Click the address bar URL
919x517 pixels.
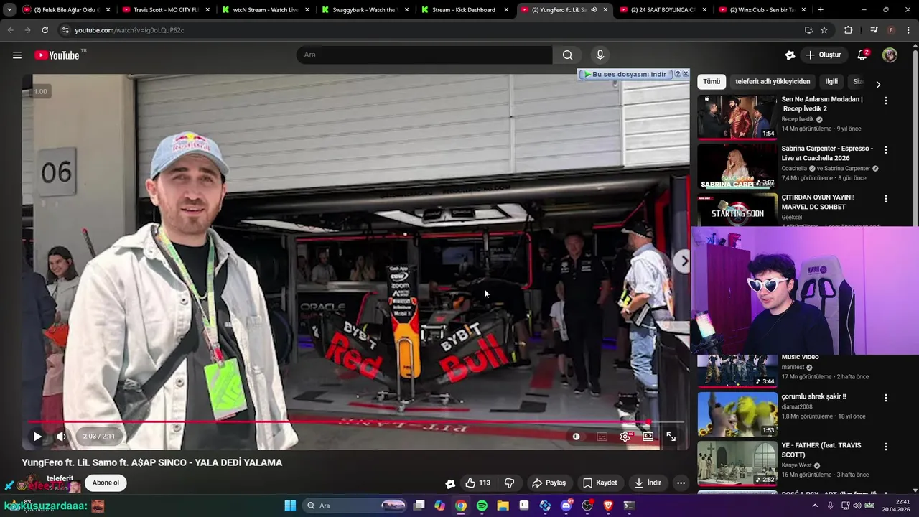pos(129,30)
